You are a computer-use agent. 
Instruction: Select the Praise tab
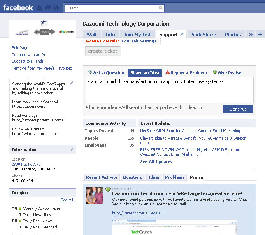196,177
